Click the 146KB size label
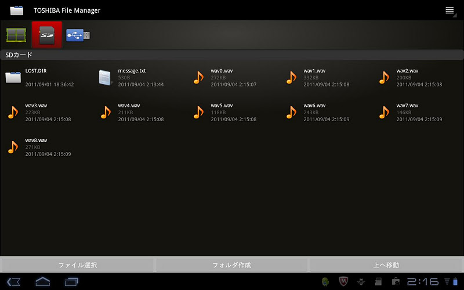This screenshot has width=464, height=290. click(404, 113)
